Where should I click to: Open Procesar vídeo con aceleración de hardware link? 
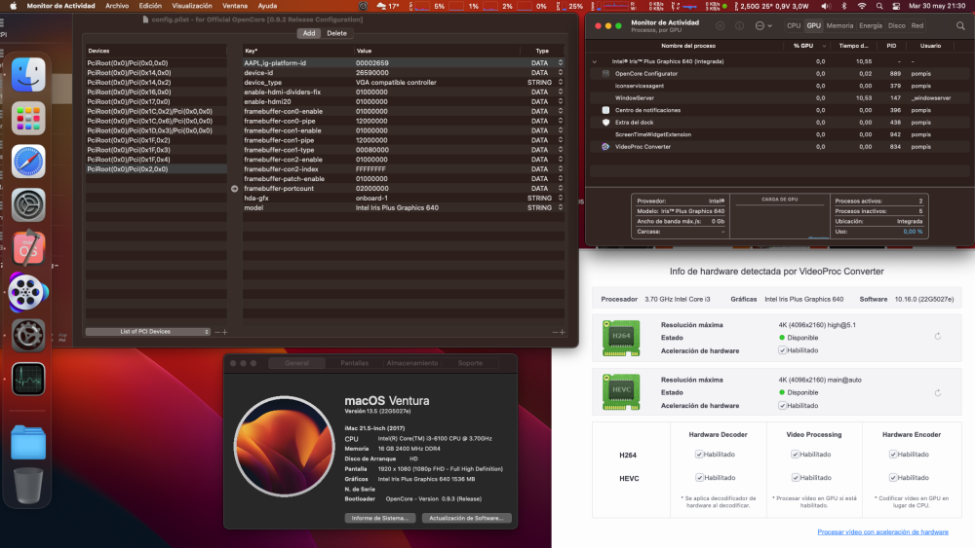click(882, 531)
